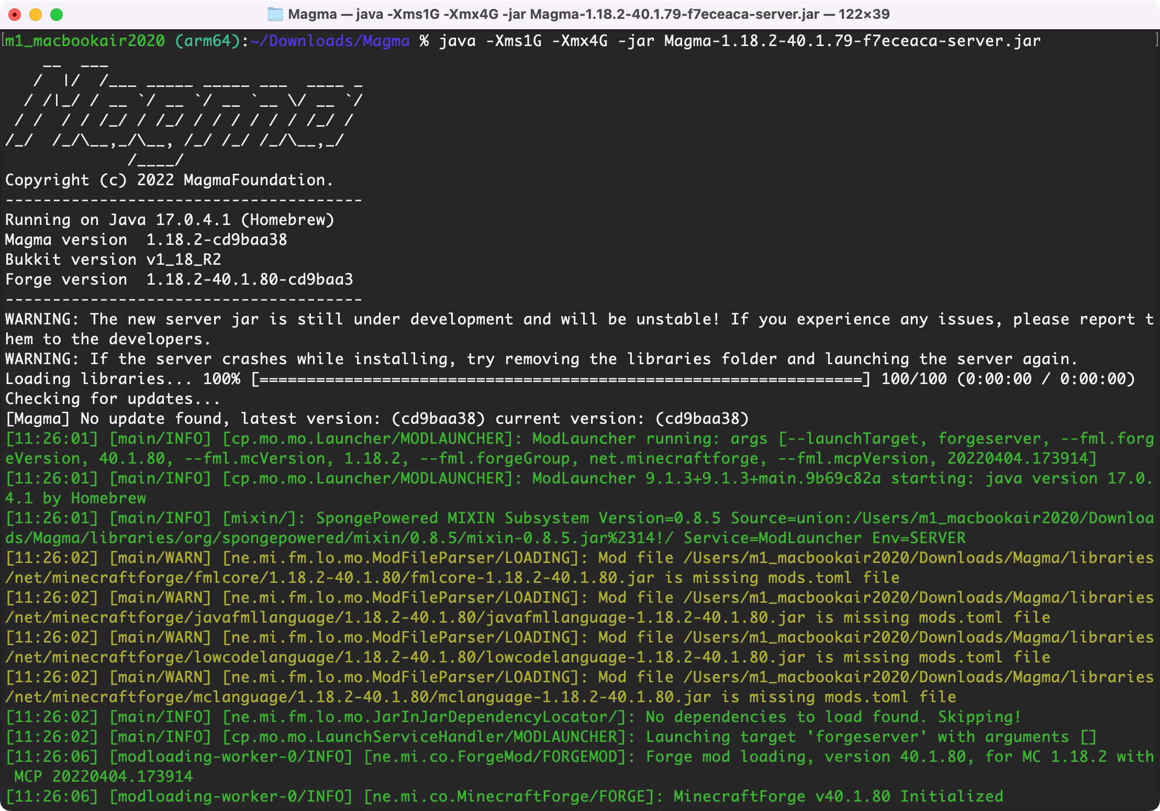Click 'Checking for updates...' line

click(113, 399)
